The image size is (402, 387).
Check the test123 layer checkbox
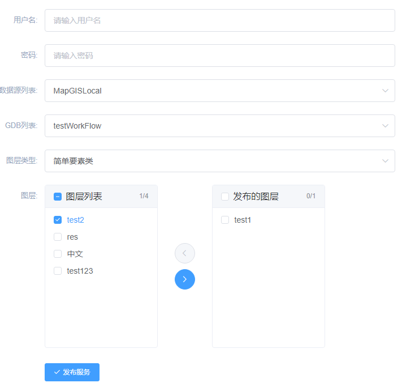58,271
